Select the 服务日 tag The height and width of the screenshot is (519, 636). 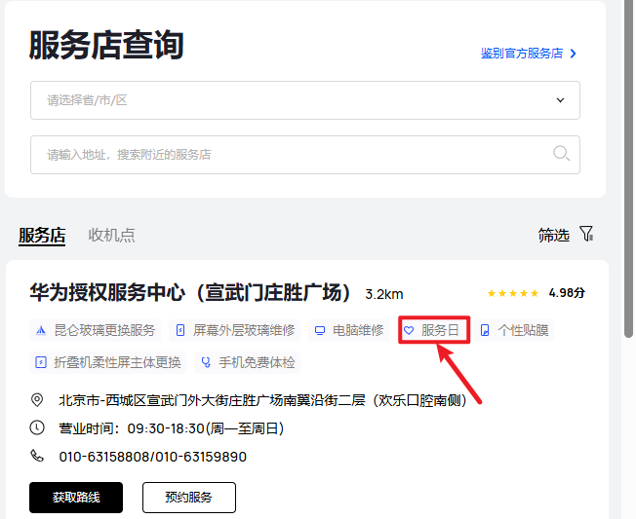pos(434,330)
